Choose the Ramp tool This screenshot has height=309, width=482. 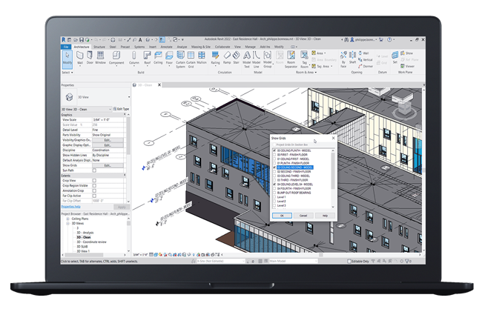pos(227,58)
